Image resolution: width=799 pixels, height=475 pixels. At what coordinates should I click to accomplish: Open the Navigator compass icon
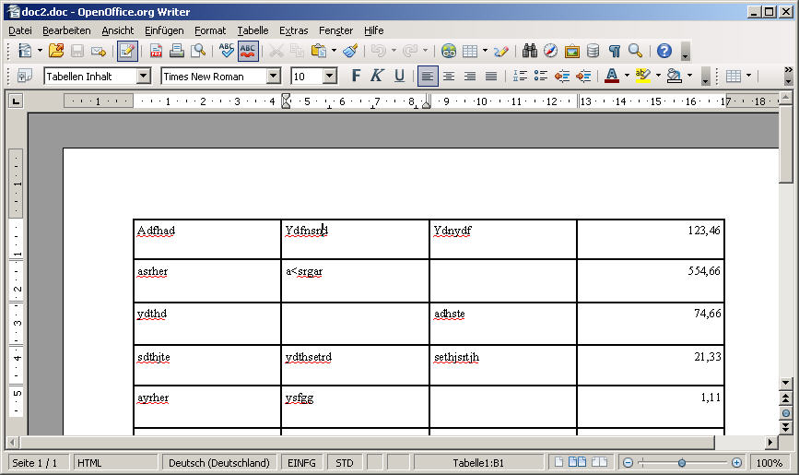click(551, 51)
